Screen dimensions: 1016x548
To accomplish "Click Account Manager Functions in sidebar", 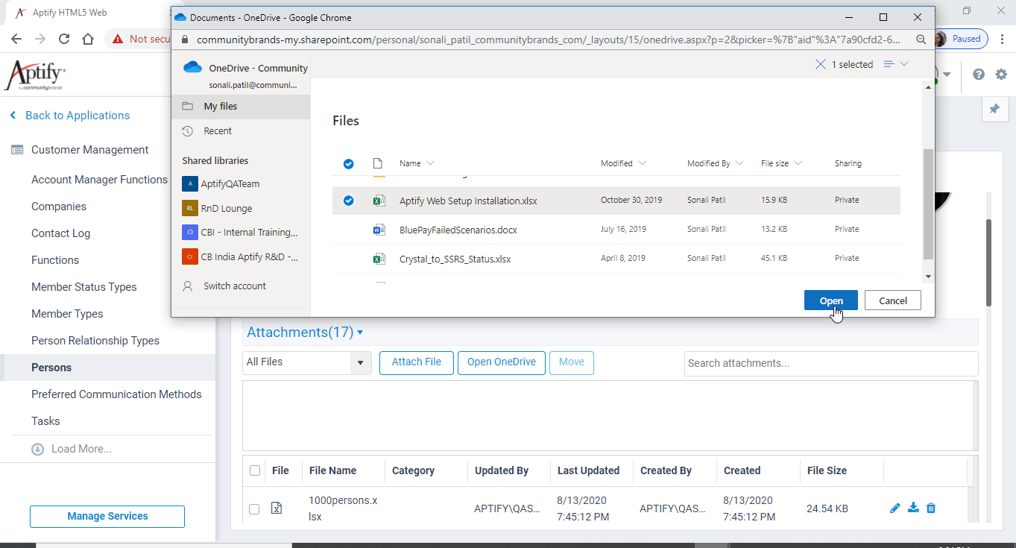I will [x=99, y=180].
